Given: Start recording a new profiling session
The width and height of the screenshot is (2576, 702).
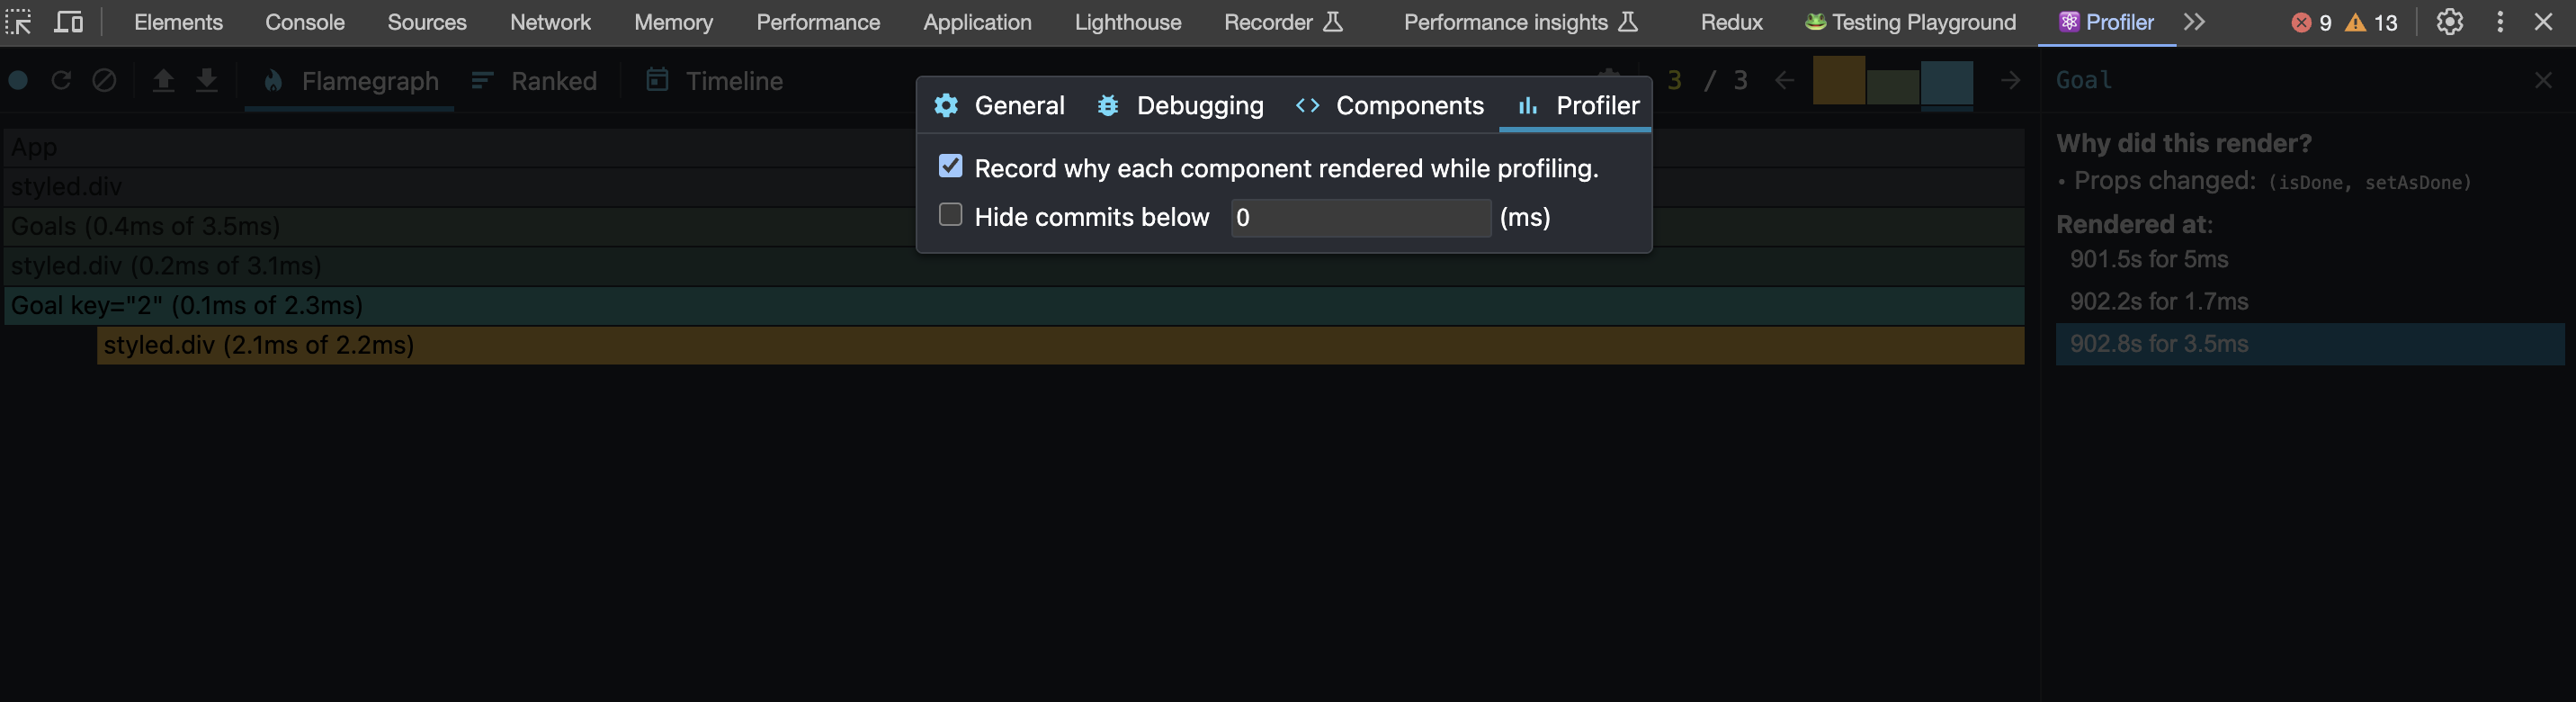Looking at the screenshot, I should (16, 81).
